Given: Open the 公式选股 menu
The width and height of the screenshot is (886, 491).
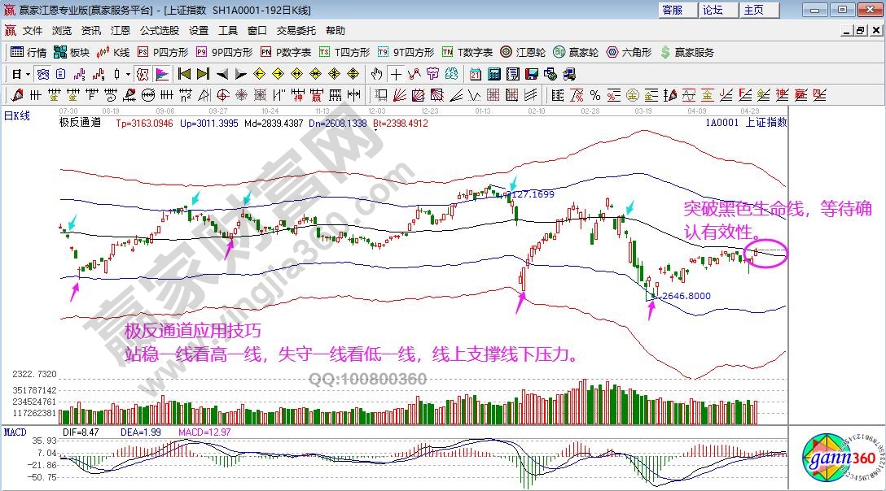Looking at the screenshot, I should click(160, 31).
